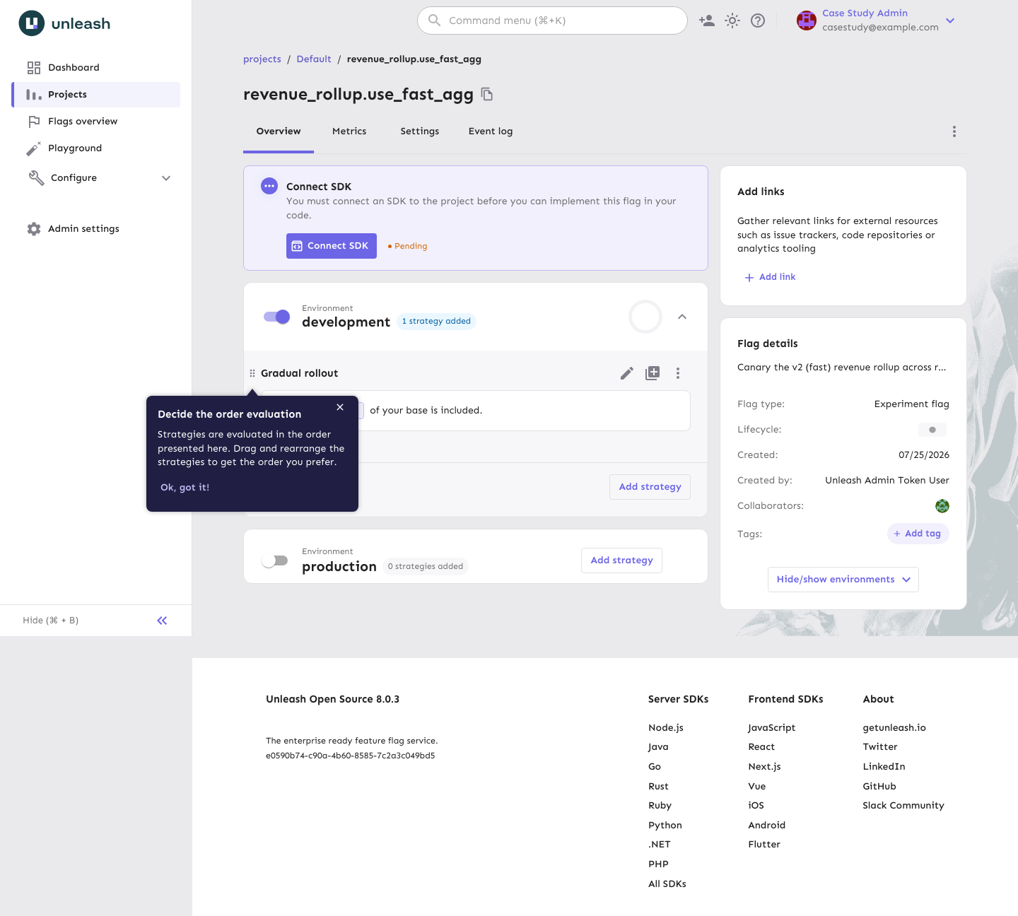Open the Python SDK link
This screenshot has height=916, width=1018.
coord(665,826)
